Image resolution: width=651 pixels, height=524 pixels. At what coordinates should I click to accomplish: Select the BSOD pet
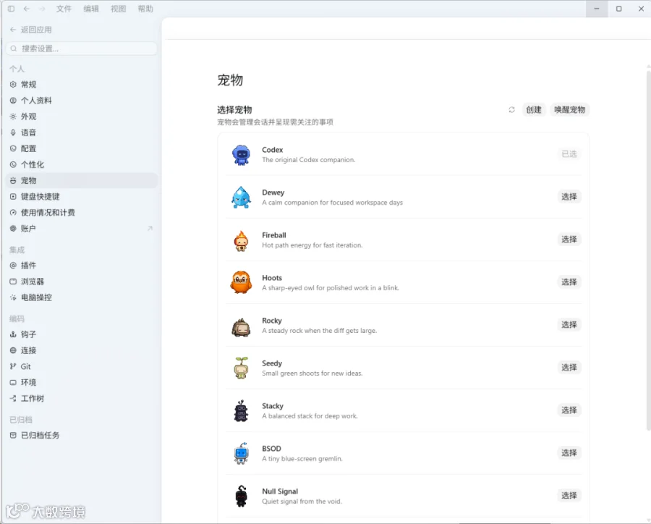(569, 453)
